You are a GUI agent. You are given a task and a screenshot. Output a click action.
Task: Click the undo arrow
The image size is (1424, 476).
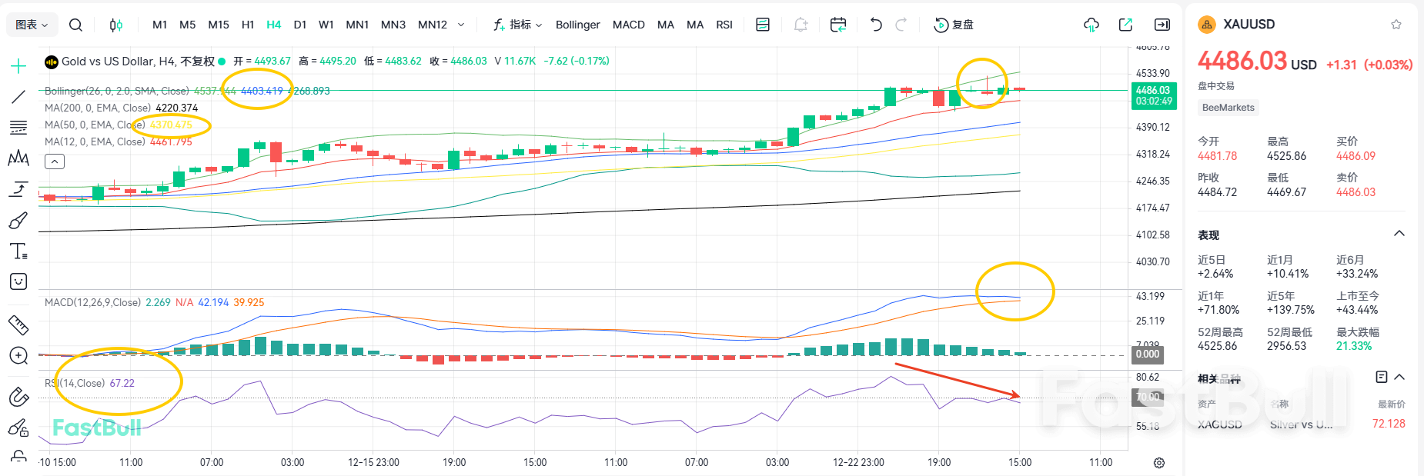(876, 25)
